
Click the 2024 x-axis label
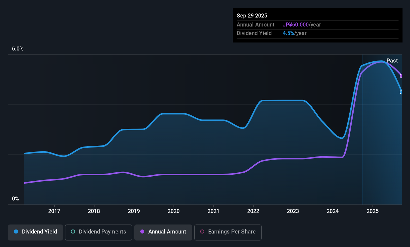(x=333, y=211)
